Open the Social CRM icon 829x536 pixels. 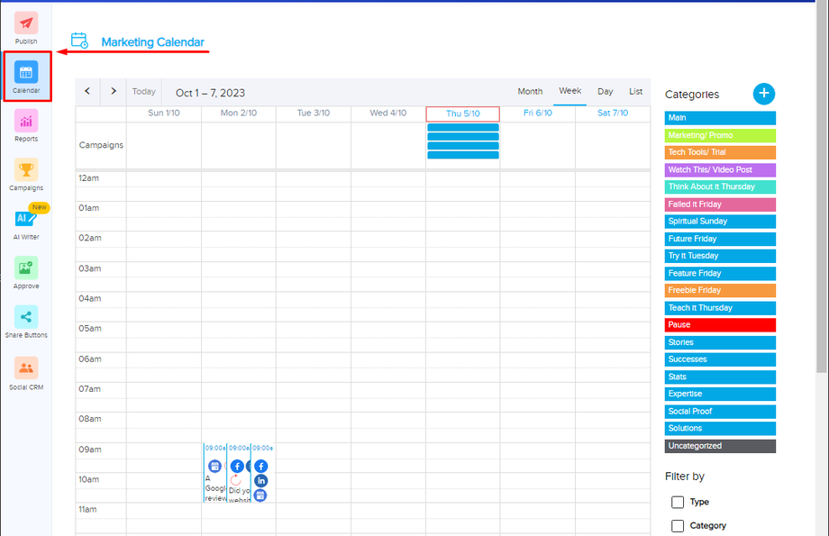pos(26,368)
